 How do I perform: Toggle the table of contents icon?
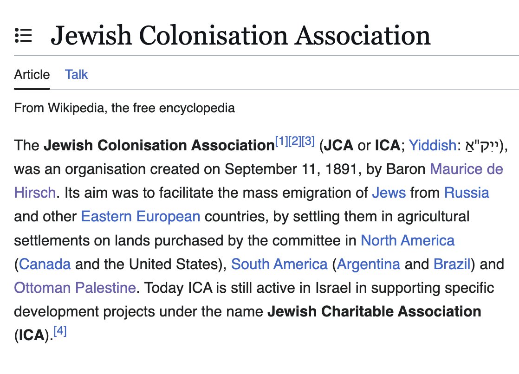[x=23, y=35]
